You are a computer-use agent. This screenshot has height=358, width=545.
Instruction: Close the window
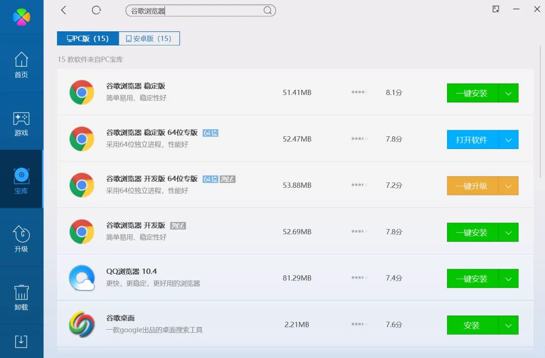coord(537,9)
